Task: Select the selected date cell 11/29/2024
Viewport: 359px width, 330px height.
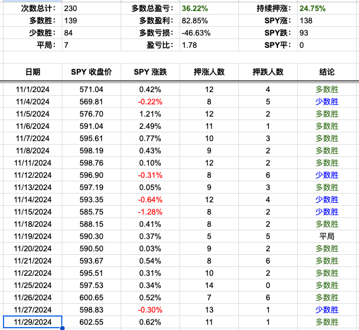Action: tap(33, 322)
